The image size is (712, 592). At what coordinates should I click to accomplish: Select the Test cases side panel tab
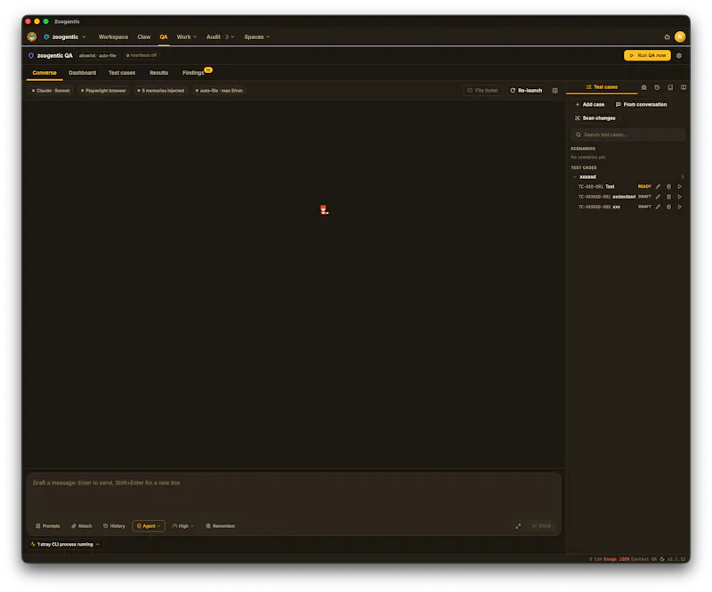[x=602, y=87]
